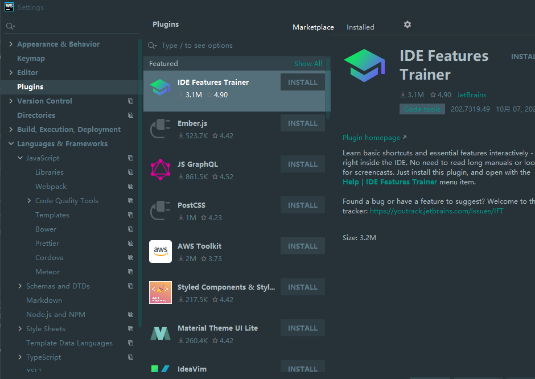This screenshot has width=535, height=379.
Task: Install Material Theme UI Lite plugin
Action: [303, 328]
